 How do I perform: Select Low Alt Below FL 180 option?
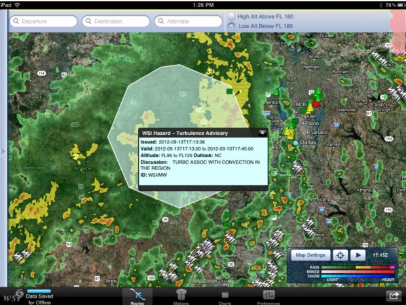pos(231,26)
